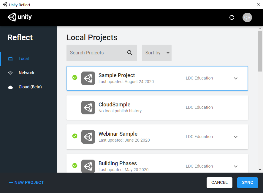The width and height of the screenshot is (263, 193).
Task: Switch to the Cloud (Beta) tab
Action: pos(30,87)
